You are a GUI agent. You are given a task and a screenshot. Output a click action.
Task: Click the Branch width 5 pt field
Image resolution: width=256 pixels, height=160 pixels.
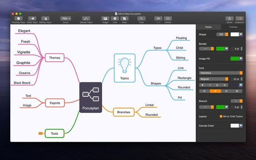point(235,107)
